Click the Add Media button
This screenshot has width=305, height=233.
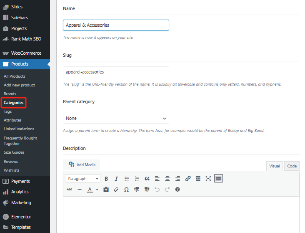pyautogui.click(x=82, y=165)
